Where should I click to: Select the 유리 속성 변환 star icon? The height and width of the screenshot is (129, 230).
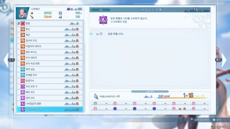(x=22, y=63)
